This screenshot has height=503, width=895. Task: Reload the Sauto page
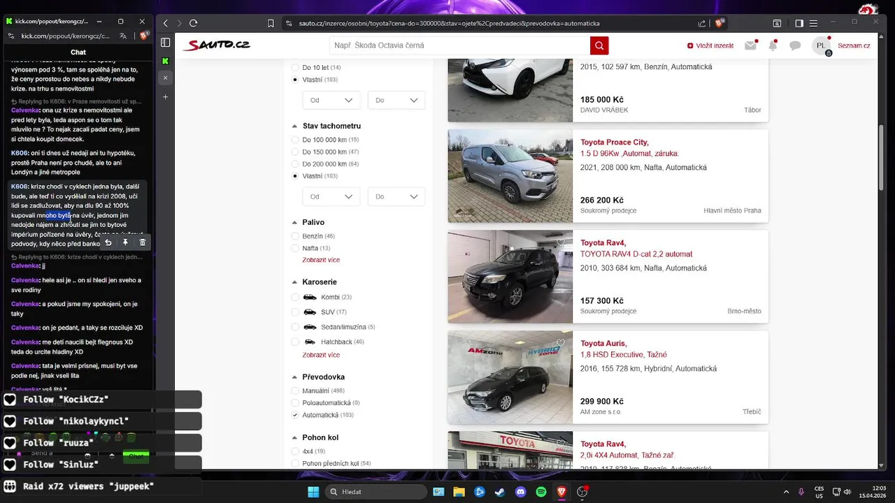[x=194, y=23]
